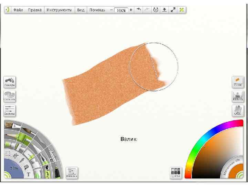Click the 100% zoom value field
Image resolution: width=248 pixels, height=186 pixels.
coord(121,10)
